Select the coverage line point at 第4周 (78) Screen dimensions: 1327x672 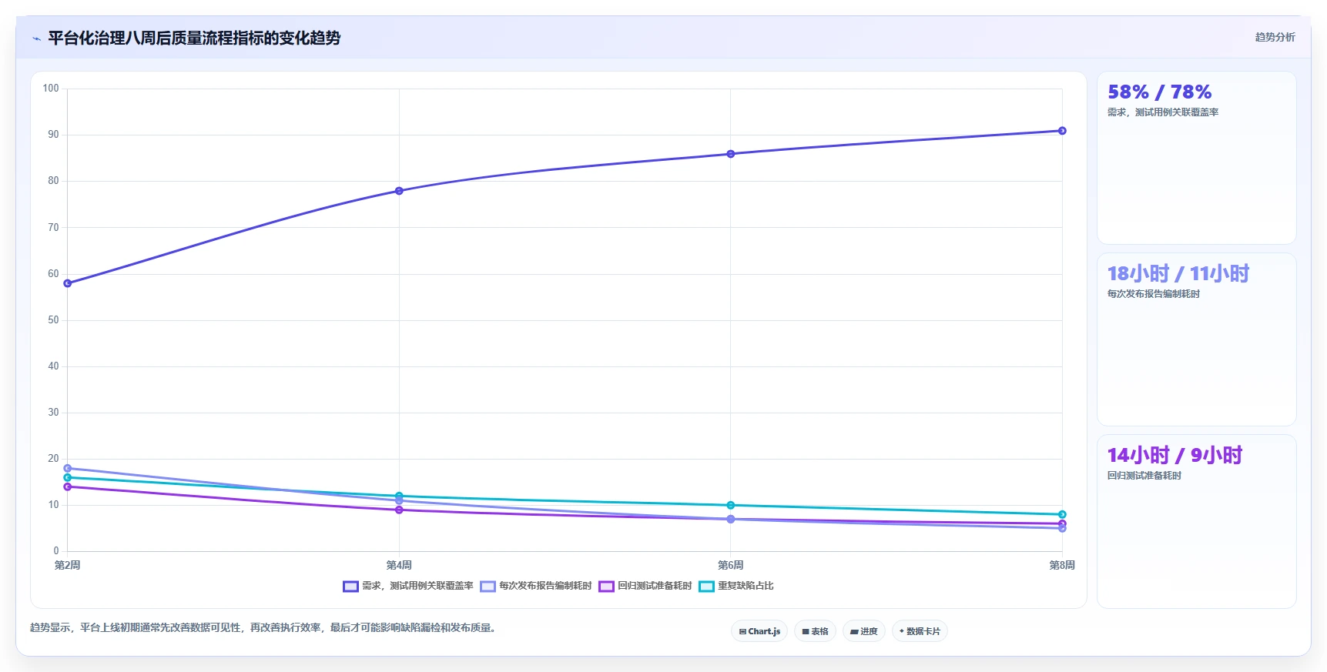399,191
